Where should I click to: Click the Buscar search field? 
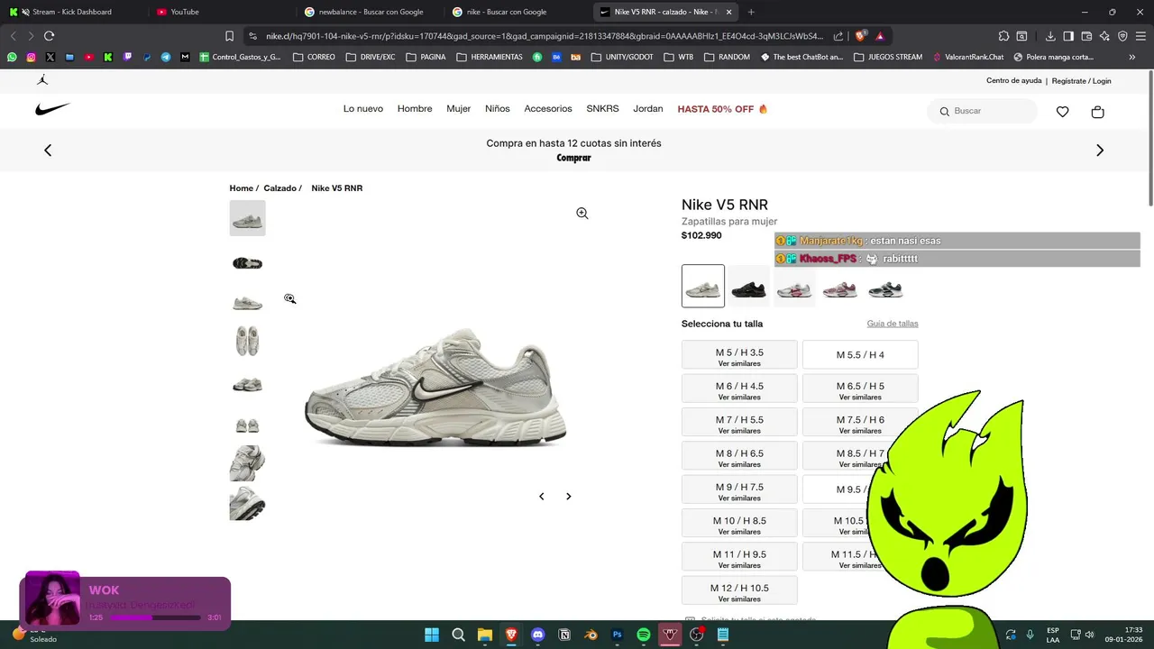coord(983,111)
